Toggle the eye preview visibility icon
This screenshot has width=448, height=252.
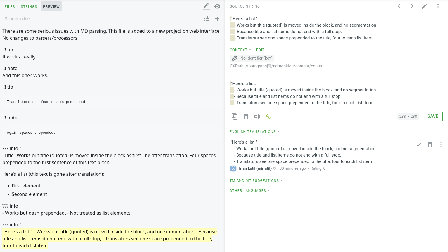pos(217,6)
